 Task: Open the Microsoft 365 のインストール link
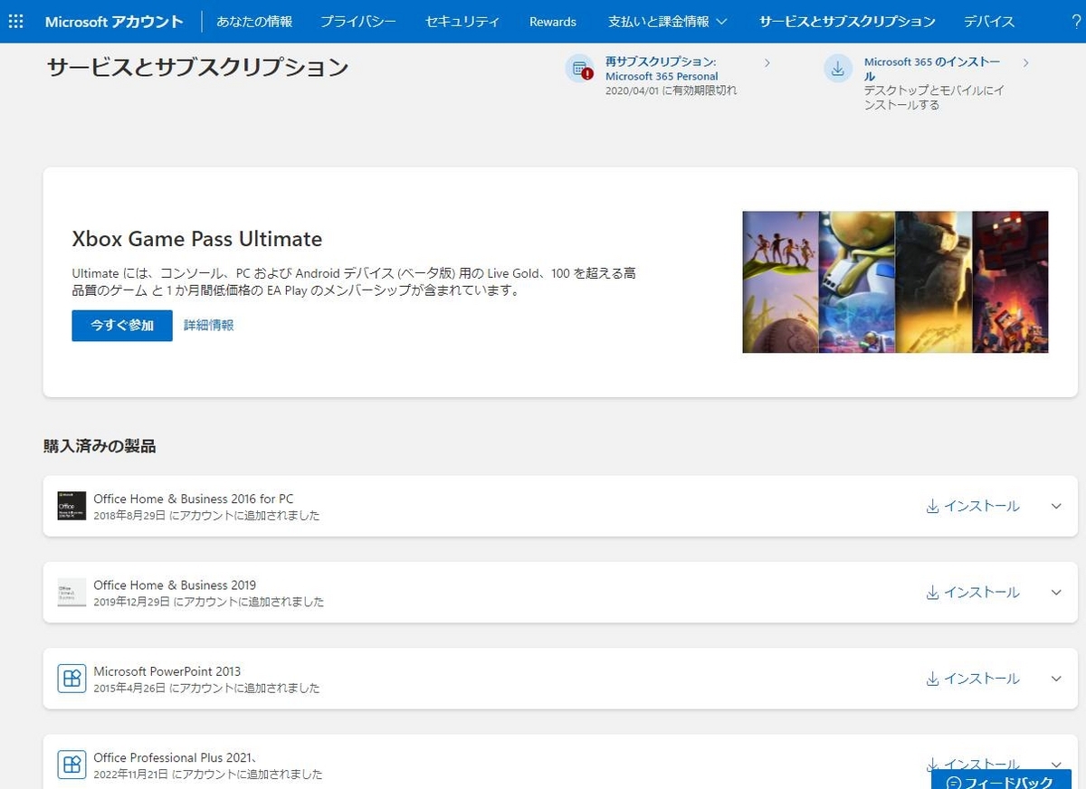932,69
